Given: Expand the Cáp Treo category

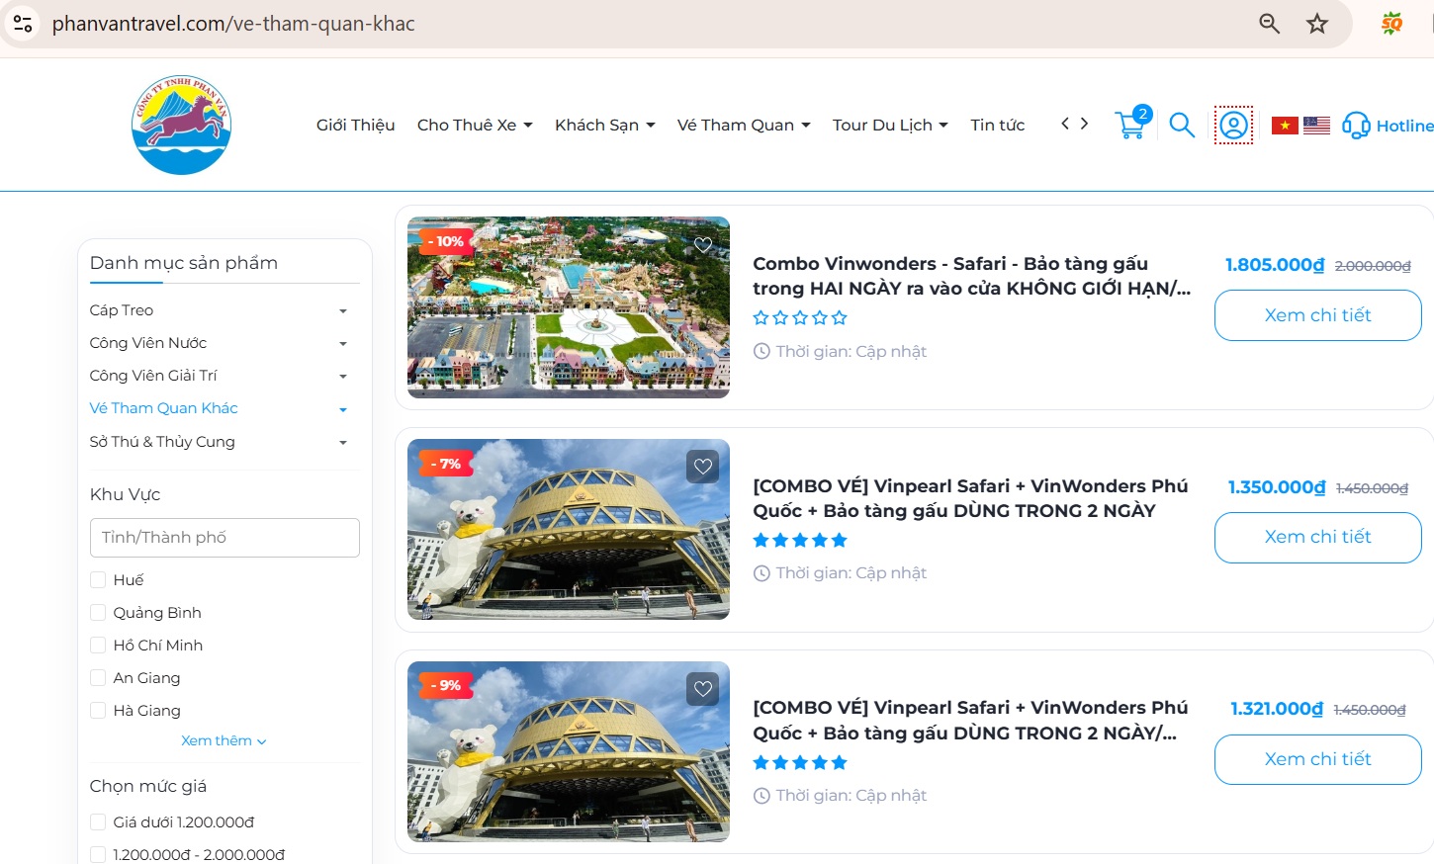Looking at the screenshot, I should pyautogui.click(x=342, y=311).
